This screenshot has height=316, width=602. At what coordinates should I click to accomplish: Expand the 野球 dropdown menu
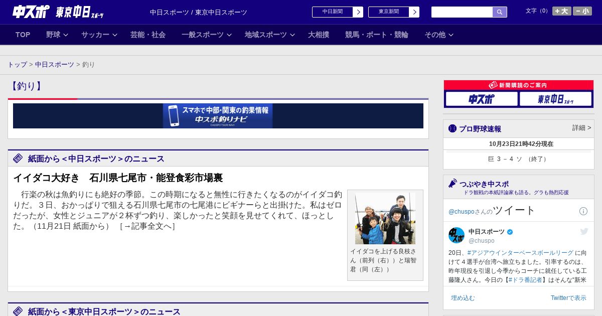tap(57, 35)
